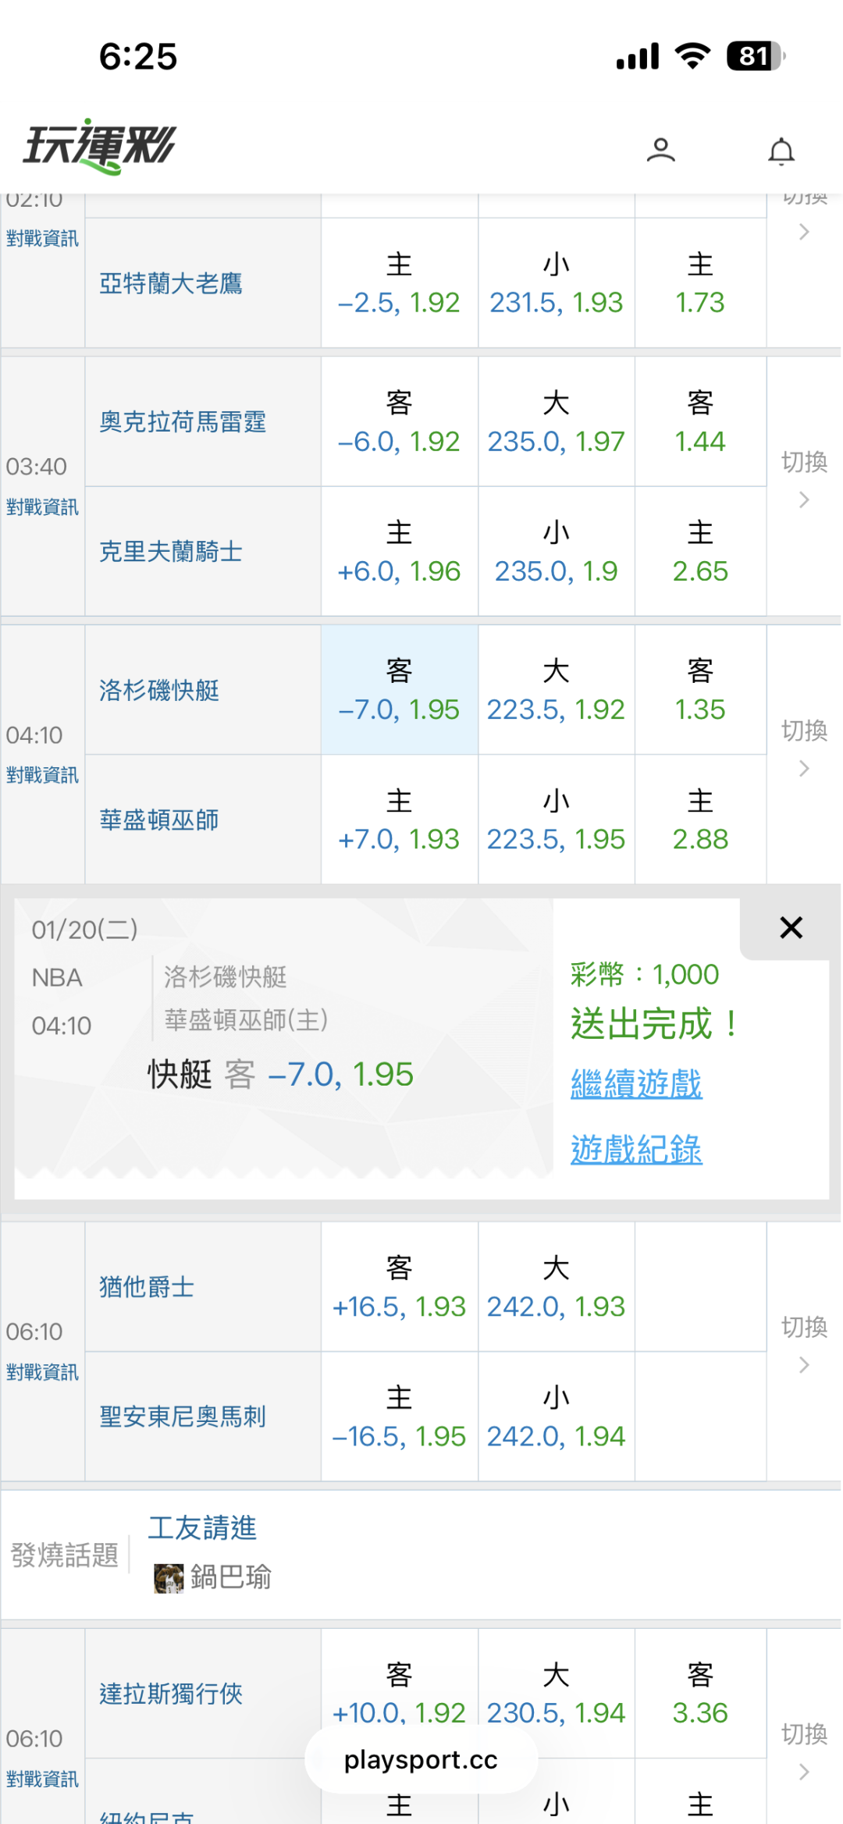The height and width of the screenshot is (1824, 843).
Task: Open 繼續遊戲 link
Action: pyautogui.click(x=636, y=1084)
